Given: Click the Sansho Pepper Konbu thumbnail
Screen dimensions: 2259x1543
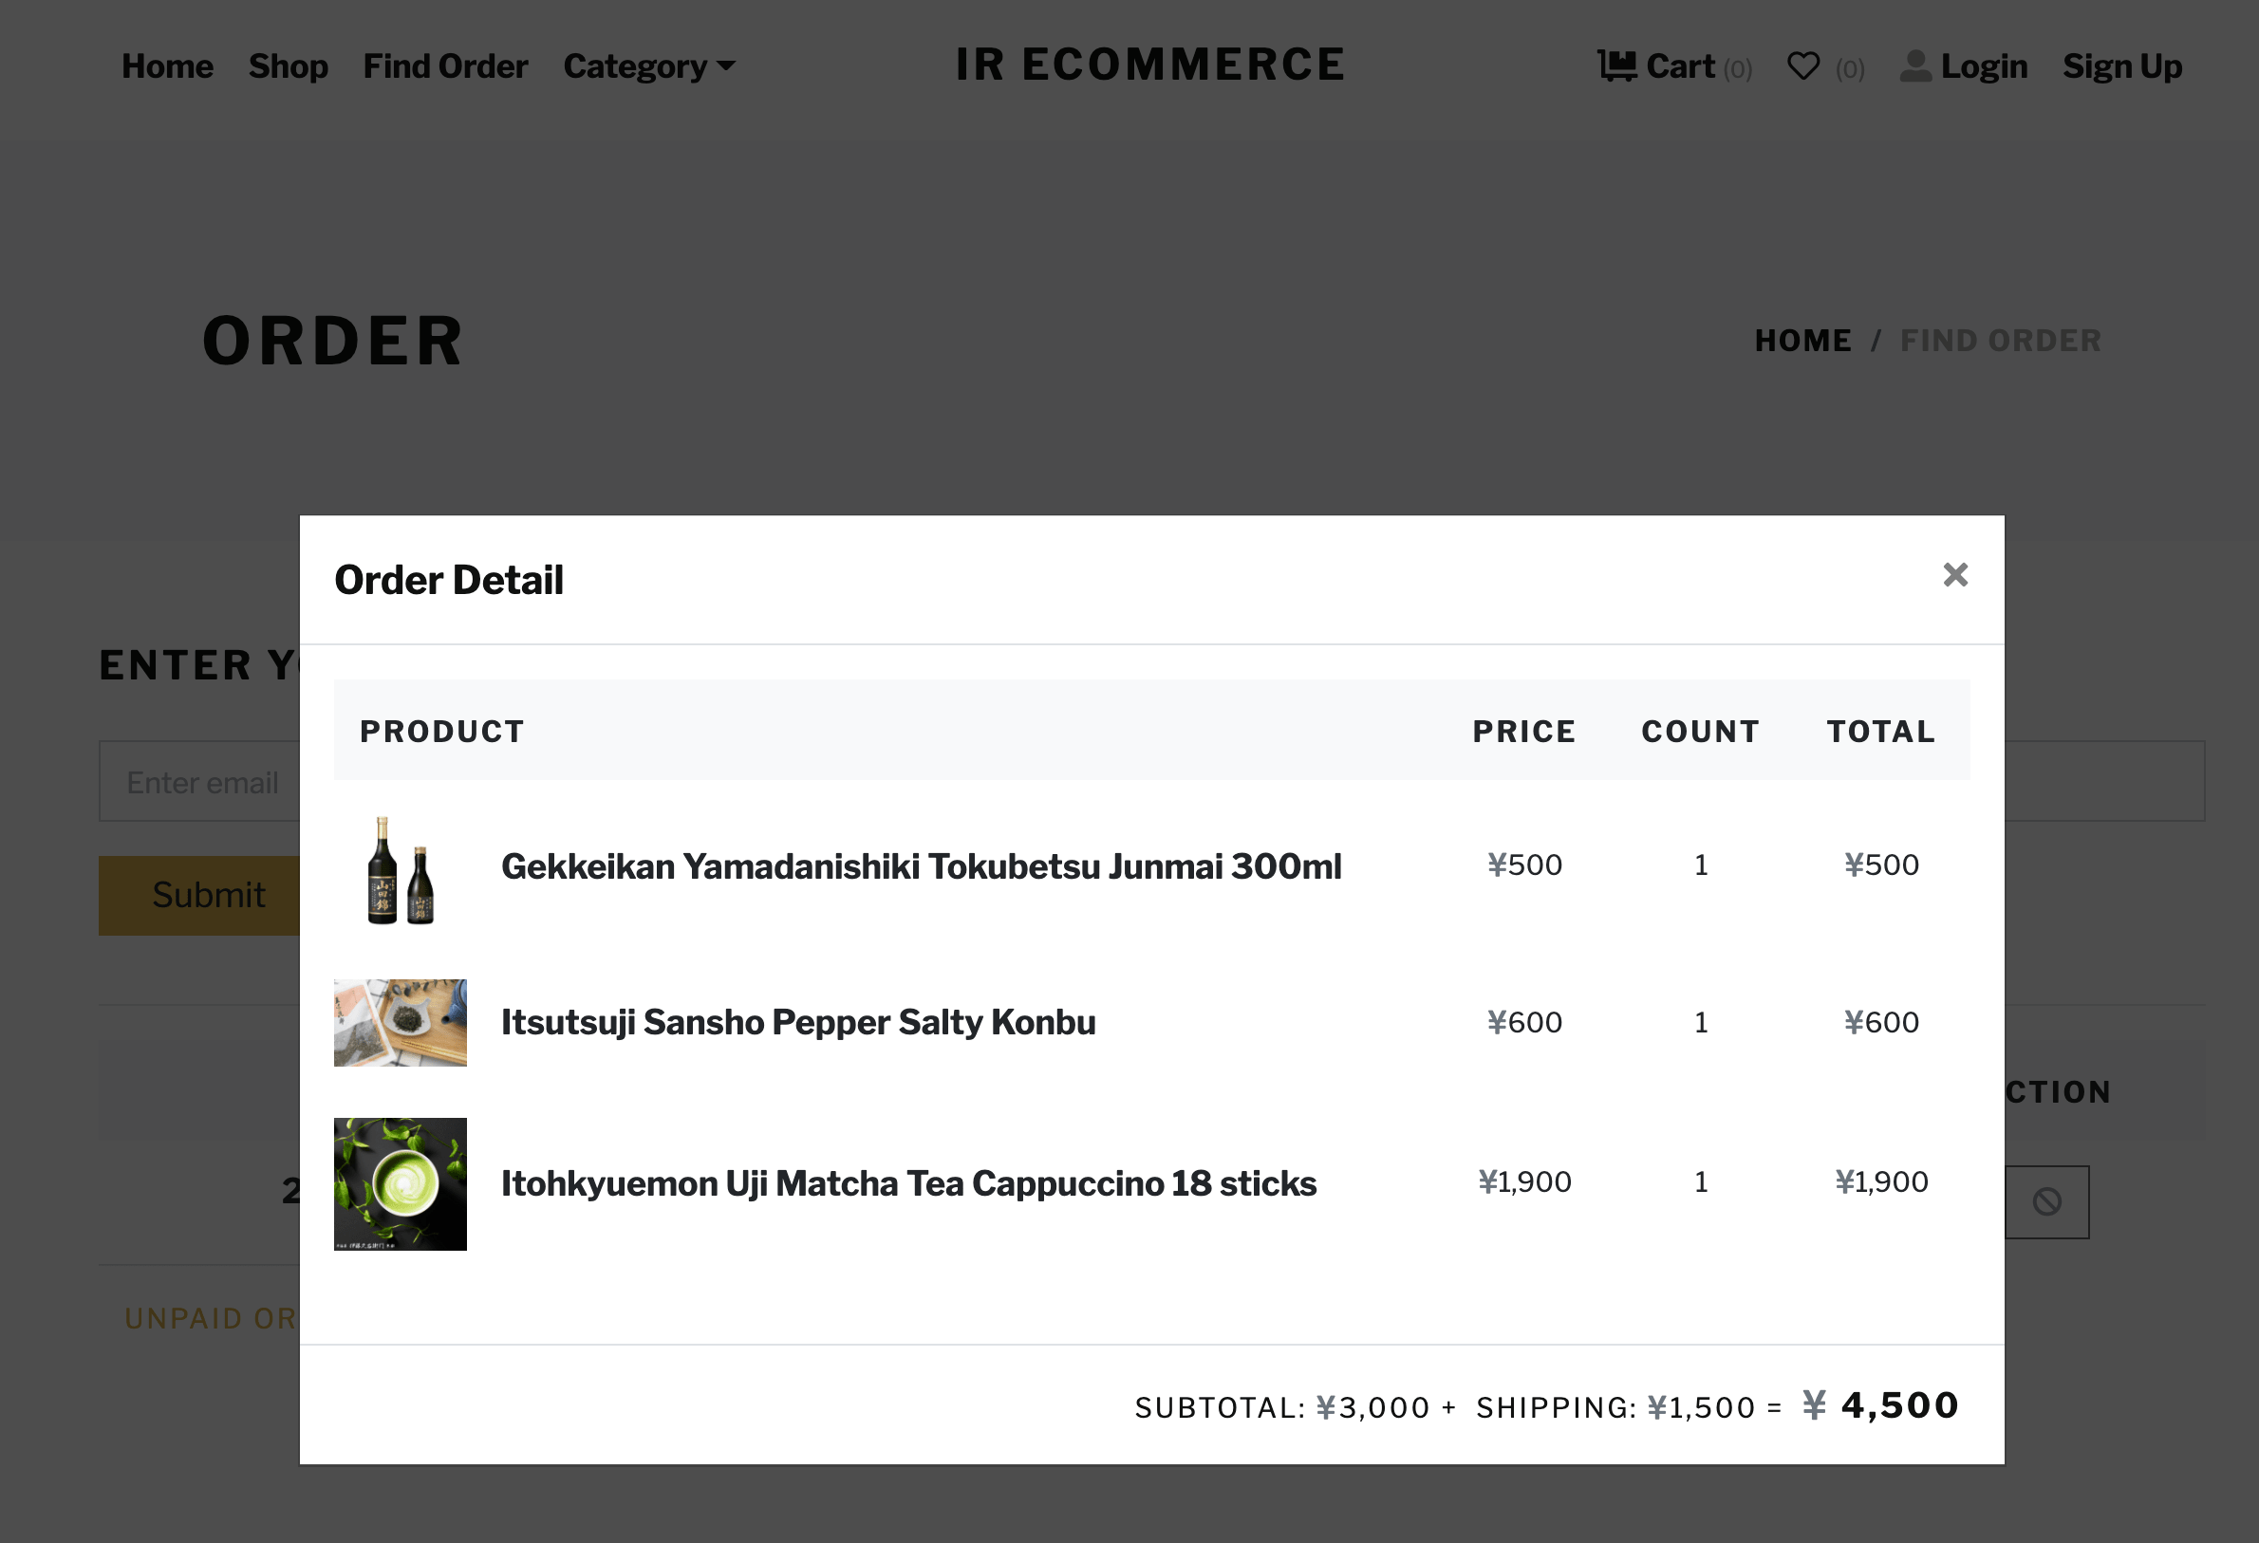Looking at the screenshot, I should [x=400, y=1022].
